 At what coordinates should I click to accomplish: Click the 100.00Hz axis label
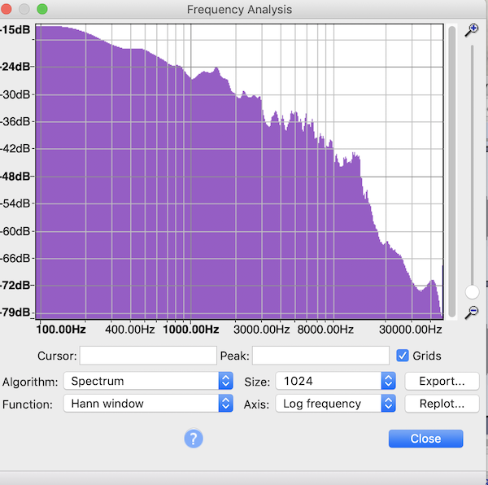point(61,330)
